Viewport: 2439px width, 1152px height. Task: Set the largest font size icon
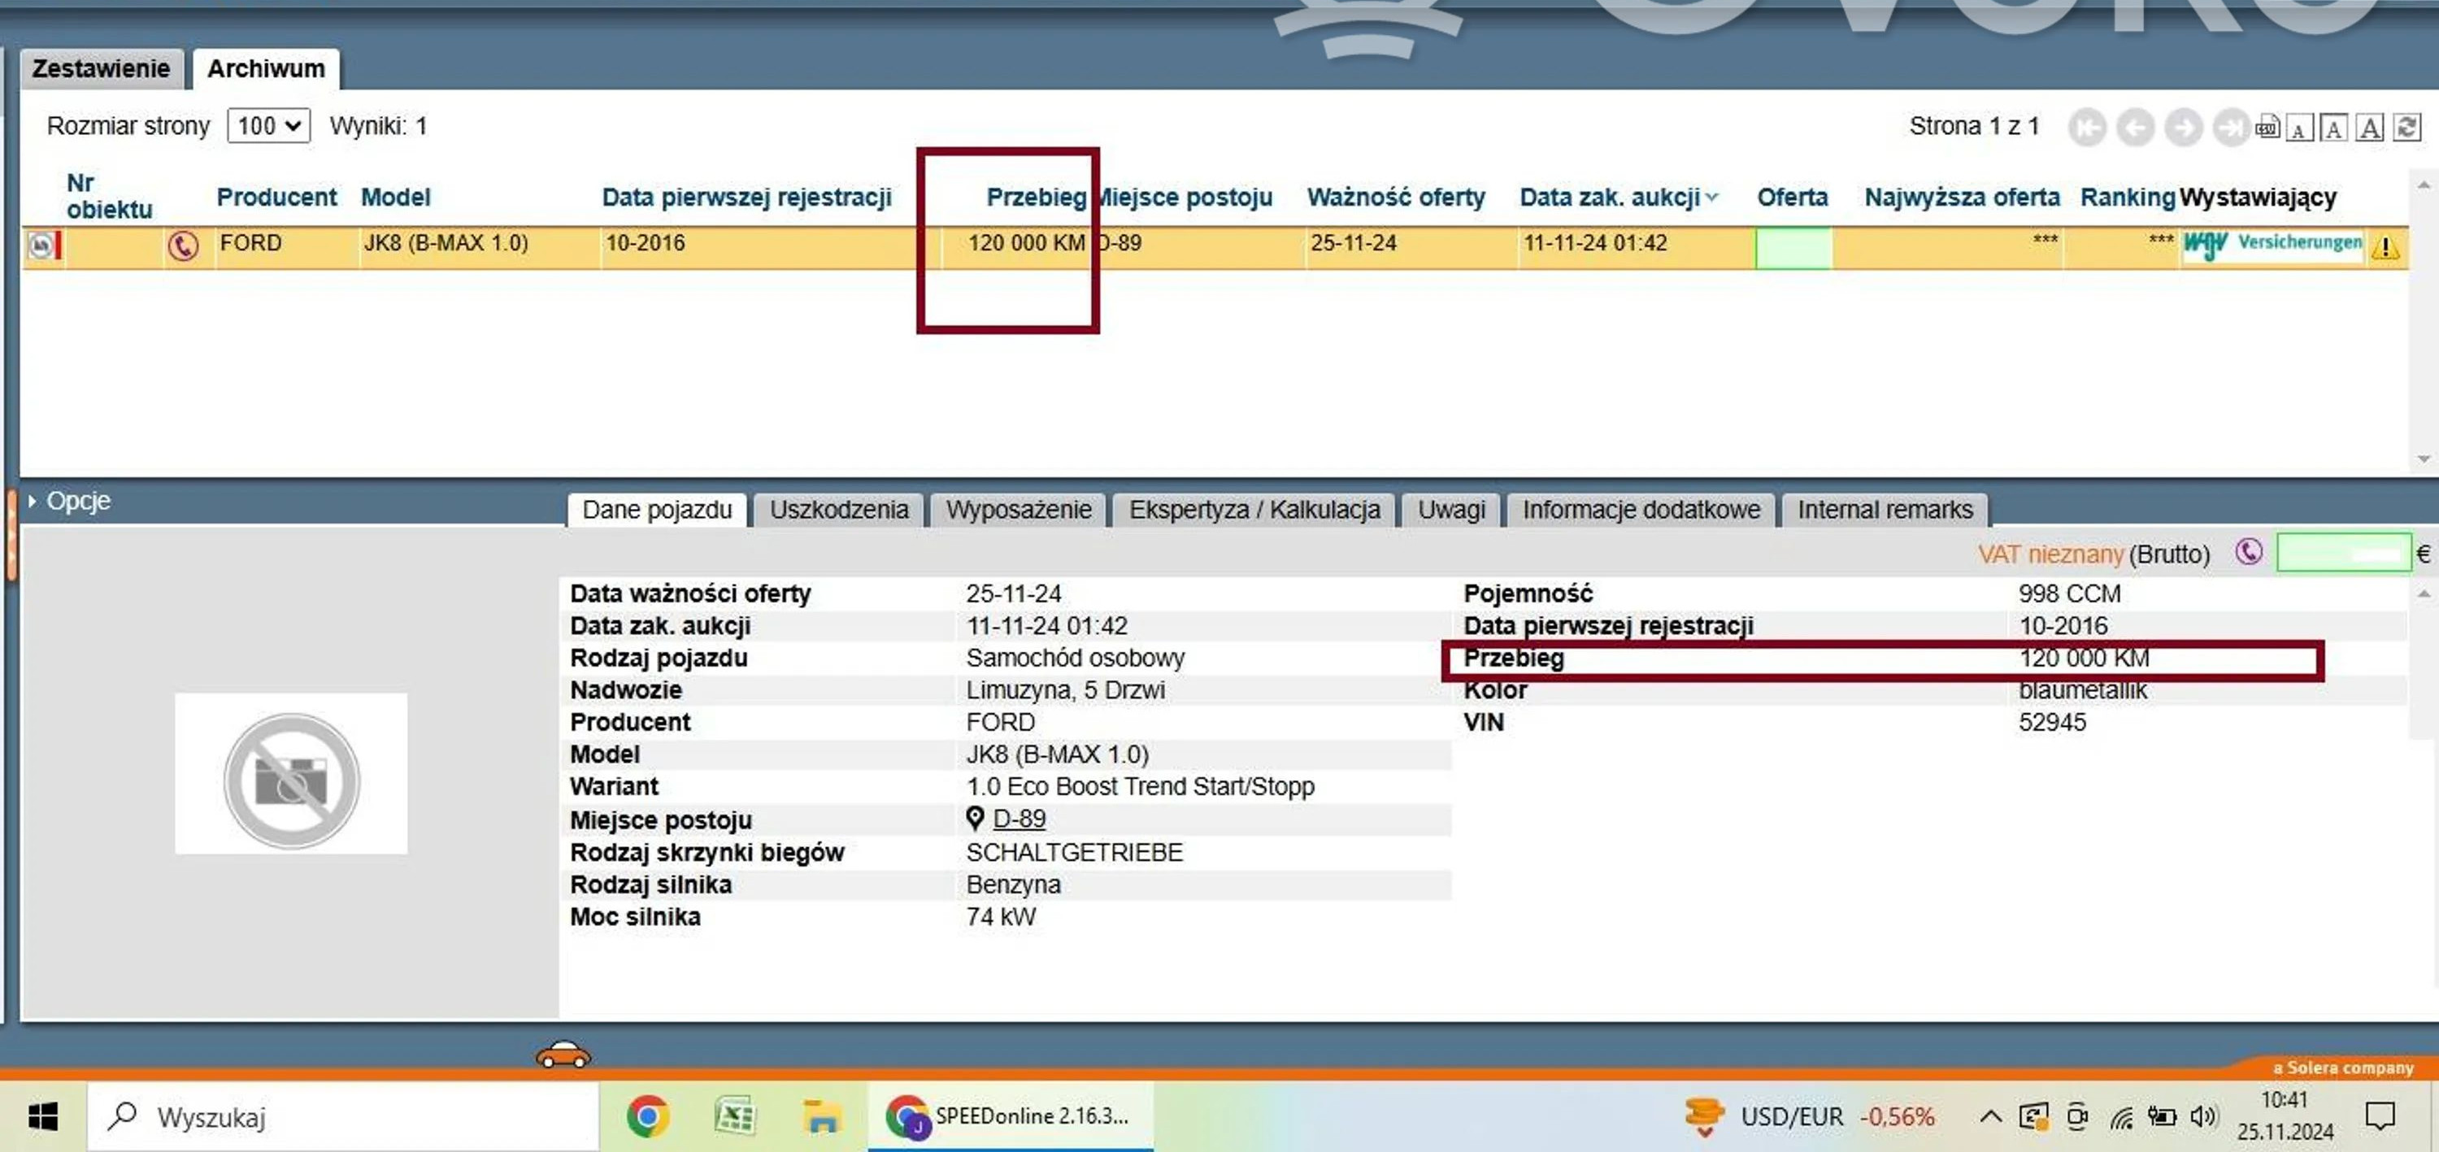2369,127
